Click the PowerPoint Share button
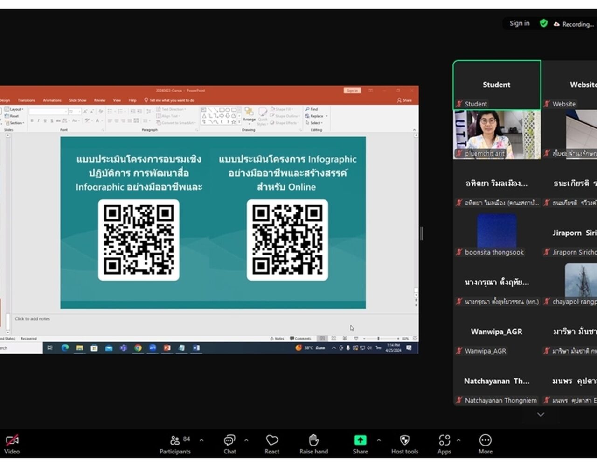 [x=404, y=100]
